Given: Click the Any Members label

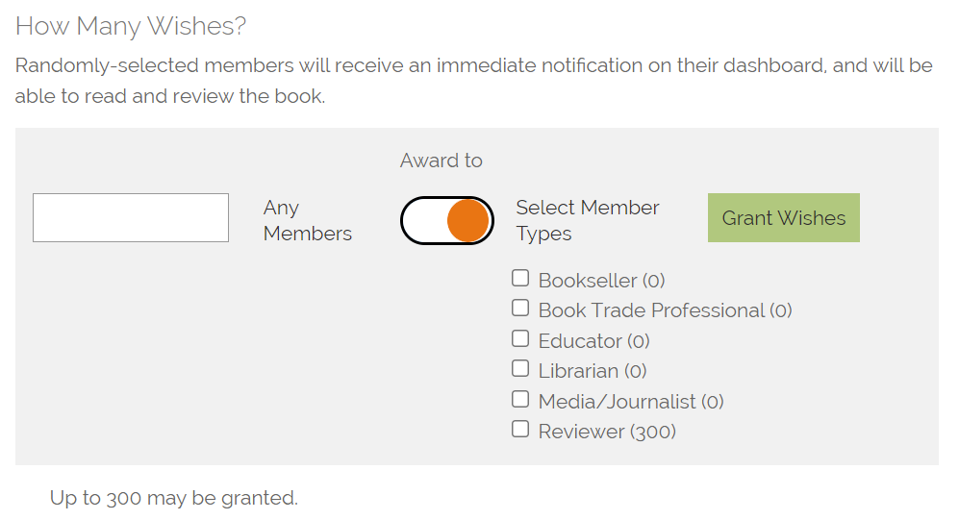Looking at the screenshot, I should point(307,221).
